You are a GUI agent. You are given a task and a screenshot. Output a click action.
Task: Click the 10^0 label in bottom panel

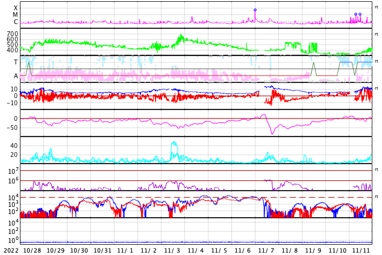click(x=13, y=240)
